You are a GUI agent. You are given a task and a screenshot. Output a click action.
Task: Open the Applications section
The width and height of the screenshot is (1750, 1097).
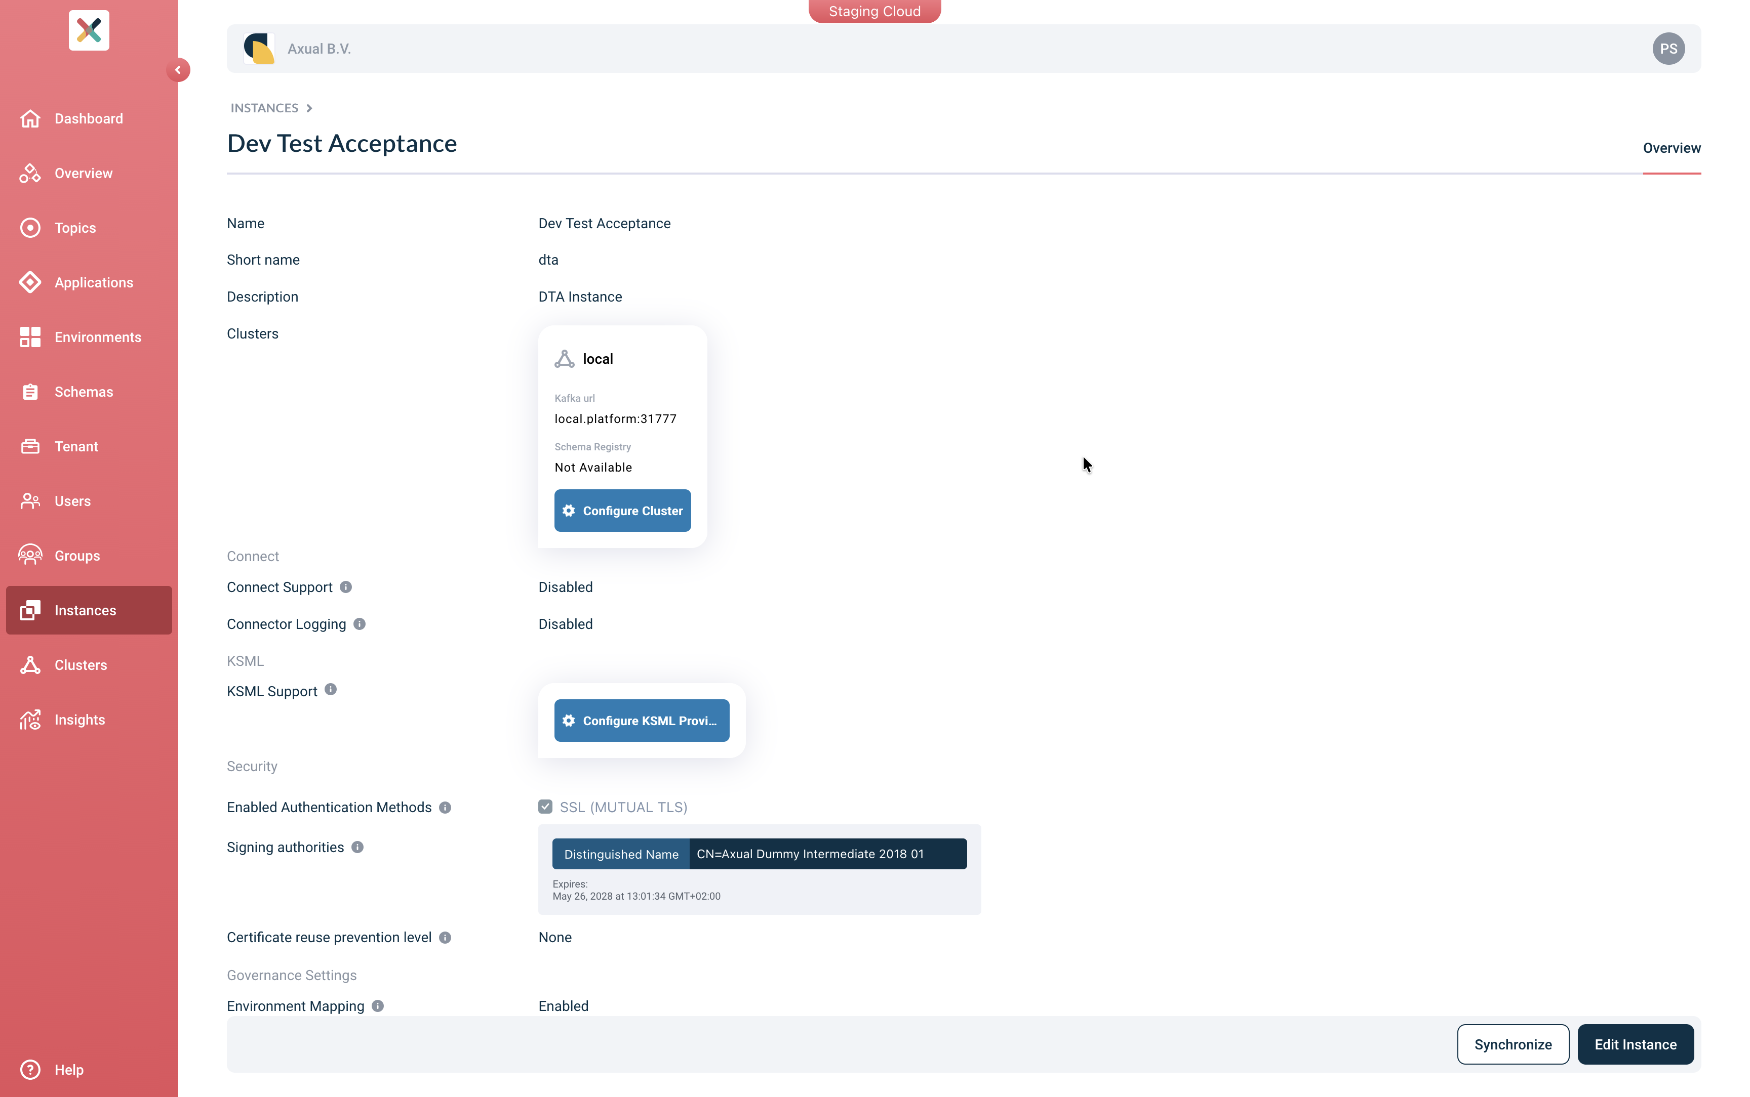93,282
